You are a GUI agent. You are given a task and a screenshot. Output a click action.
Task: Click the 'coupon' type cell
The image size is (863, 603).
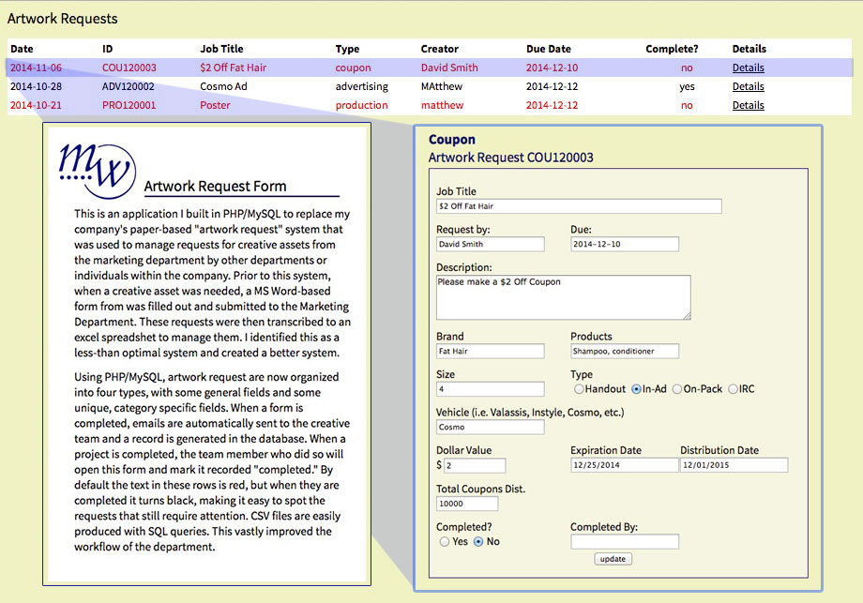click(354, 68)
